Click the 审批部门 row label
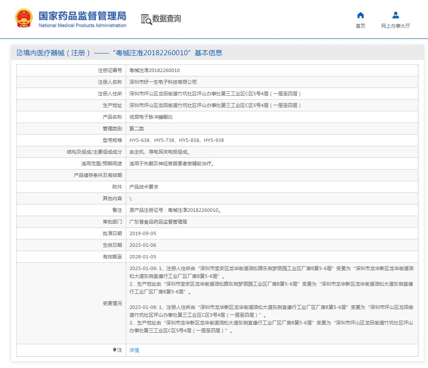This screenshot has width=428, height=368. pos(112,222)
